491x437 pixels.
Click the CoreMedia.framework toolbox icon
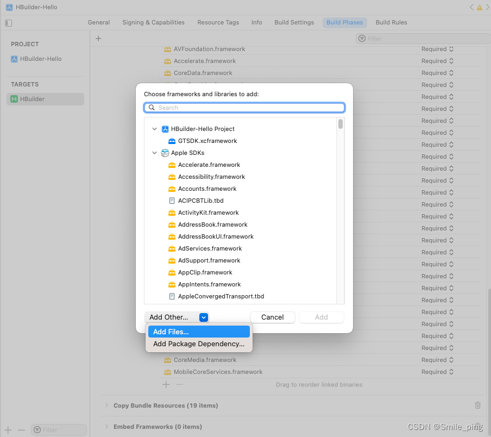pyautogui.click(x=167, y=360)
